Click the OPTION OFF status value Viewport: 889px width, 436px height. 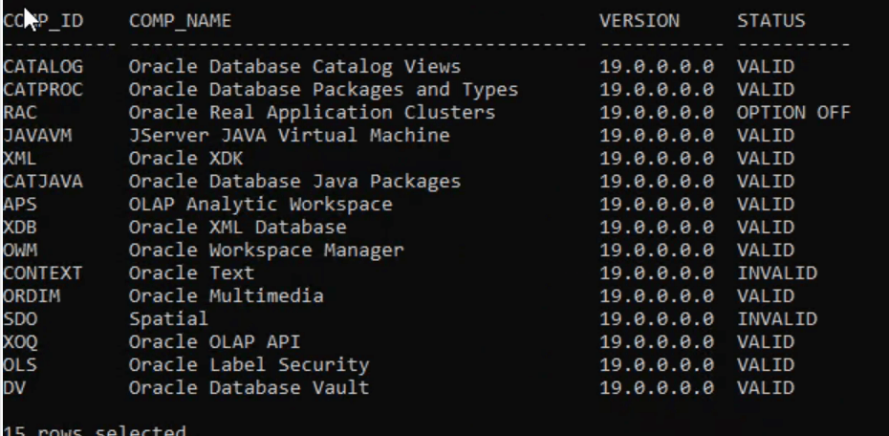[x=793, y=113]
